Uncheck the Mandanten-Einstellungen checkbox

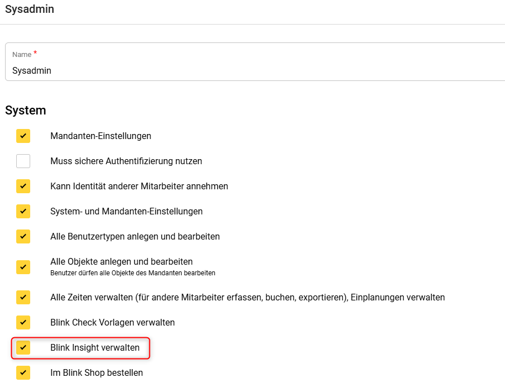pyautogui.click(x=23, y=136)
